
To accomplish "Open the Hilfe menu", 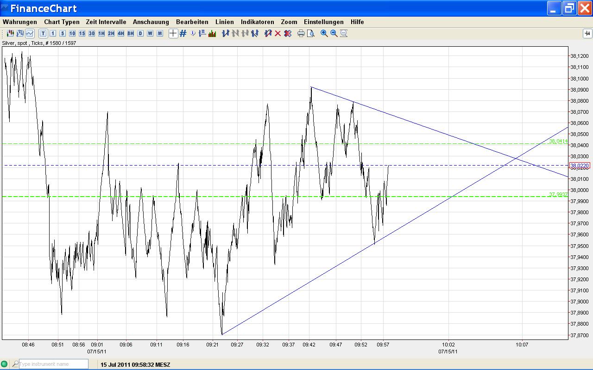I will [357, 22].
